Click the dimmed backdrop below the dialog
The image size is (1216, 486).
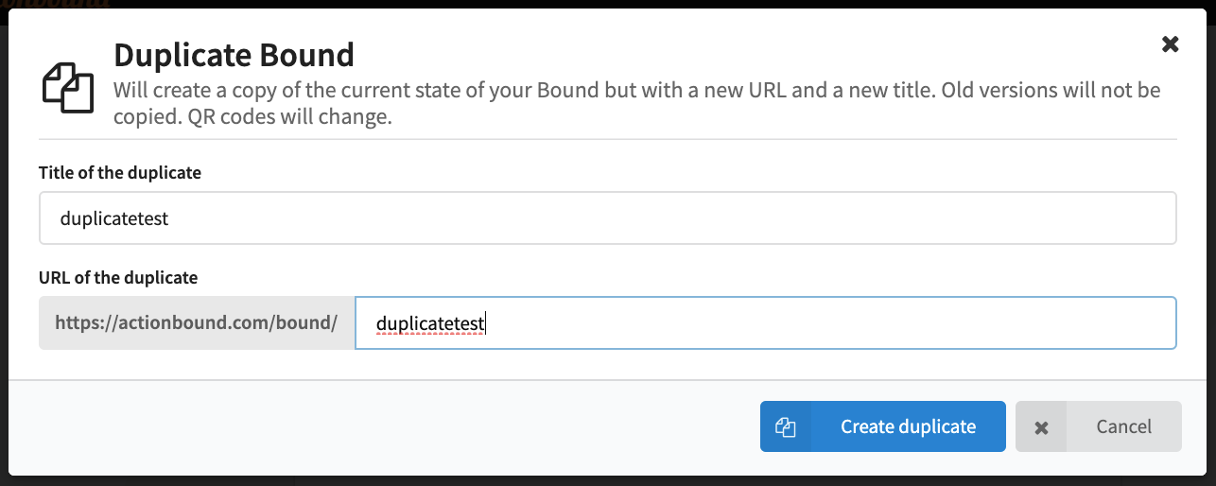click(607, 480)
